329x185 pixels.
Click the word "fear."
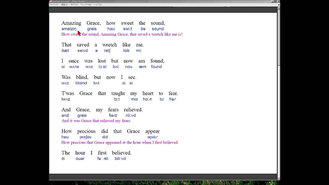(173, 93)
